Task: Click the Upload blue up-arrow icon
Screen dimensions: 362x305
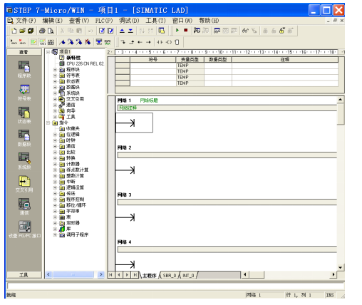Action: [122, 31]
